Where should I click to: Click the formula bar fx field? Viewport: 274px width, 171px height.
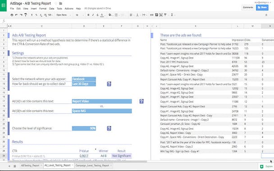click(140, 21)
